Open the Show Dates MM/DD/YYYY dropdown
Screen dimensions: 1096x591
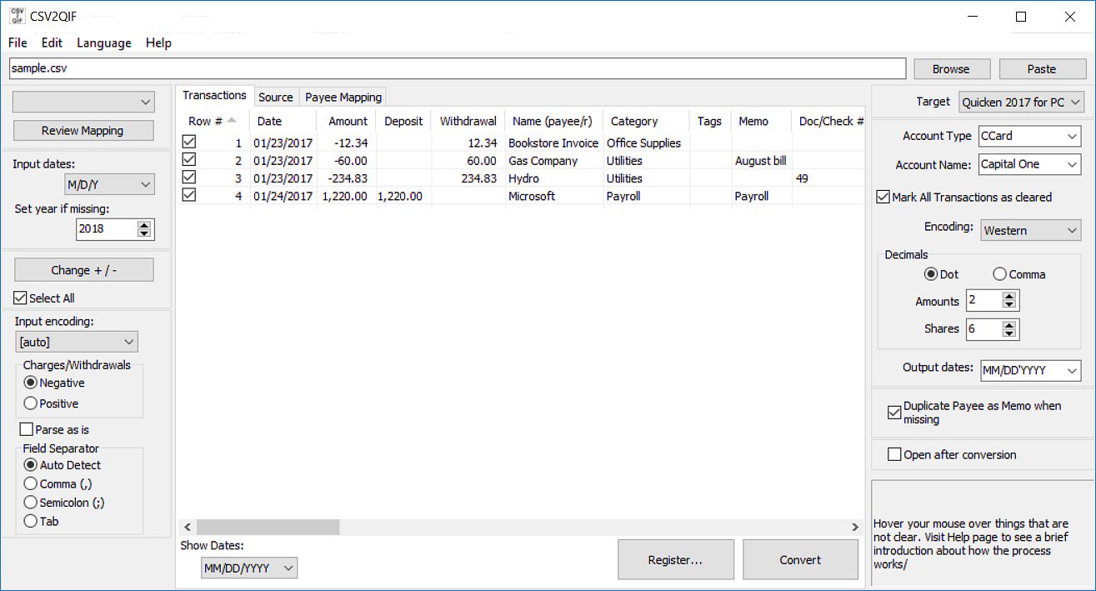coord(249,568)
